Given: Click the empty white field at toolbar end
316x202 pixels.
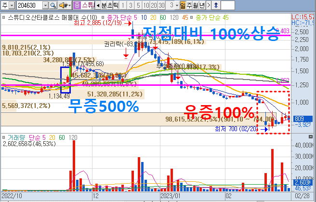Looking at the screenshot, I should click(228, 5).
